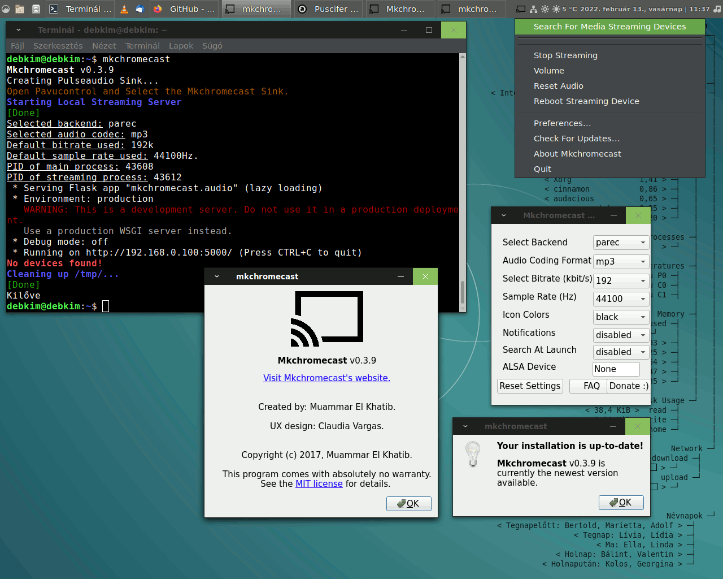Click the Névnapok conky label
This screenshot has width=723, height=579.
pyautogui.click(x=685, y=516)
